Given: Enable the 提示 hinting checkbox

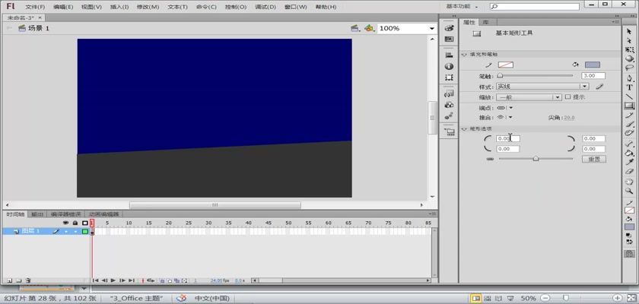Looking at the screenshot, I should [x=567, y=97].
